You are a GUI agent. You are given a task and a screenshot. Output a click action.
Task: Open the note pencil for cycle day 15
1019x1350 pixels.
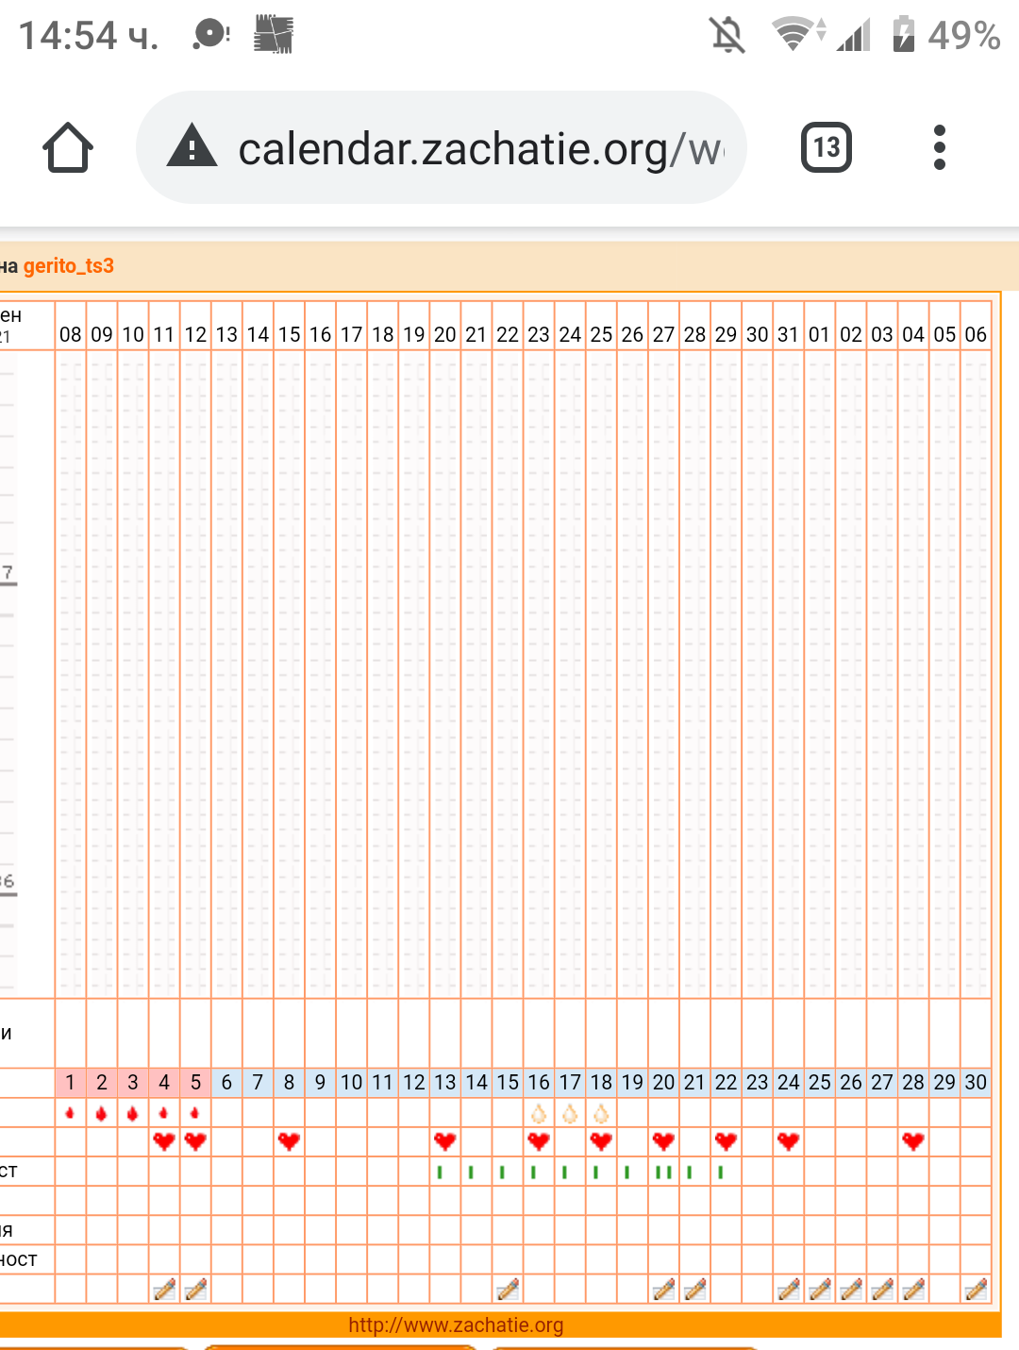[x=508, y=1289]
